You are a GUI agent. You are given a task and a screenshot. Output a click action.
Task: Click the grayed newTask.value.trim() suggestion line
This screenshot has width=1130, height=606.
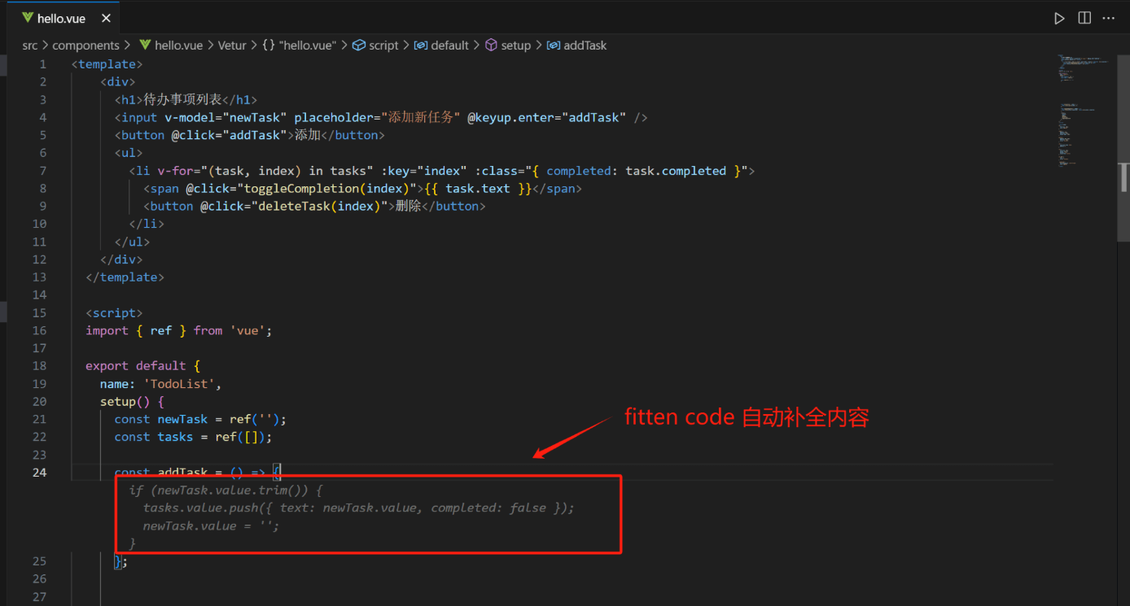tap(226, 490)
